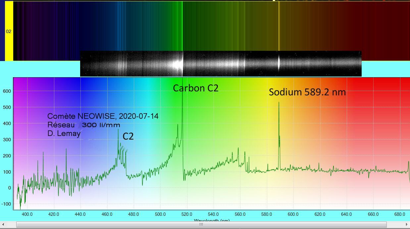The image size is (410, 229).
Task: Select the yellow 02 spectrum label
Action: click(x=9, y=32)
